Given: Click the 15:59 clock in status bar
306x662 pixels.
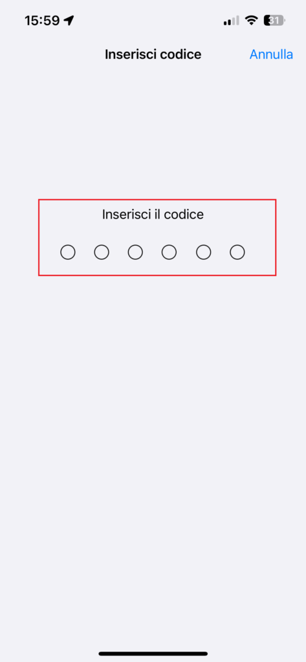Looking at the screenshot, I should tap(42, 20).
